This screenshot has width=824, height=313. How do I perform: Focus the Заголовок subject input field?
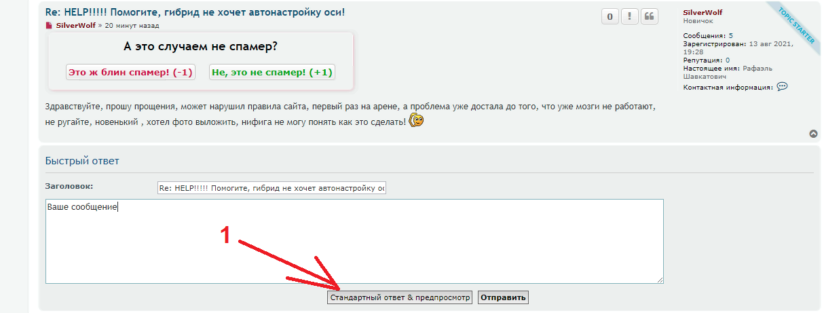point(271,187)
